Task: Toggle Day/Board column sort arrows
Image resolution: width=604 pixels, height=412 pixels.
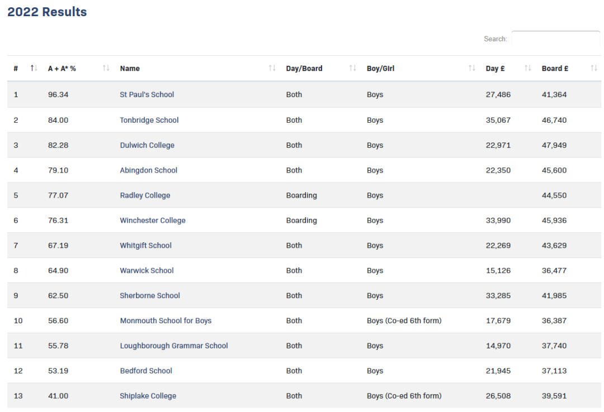Action: point(352,68)
